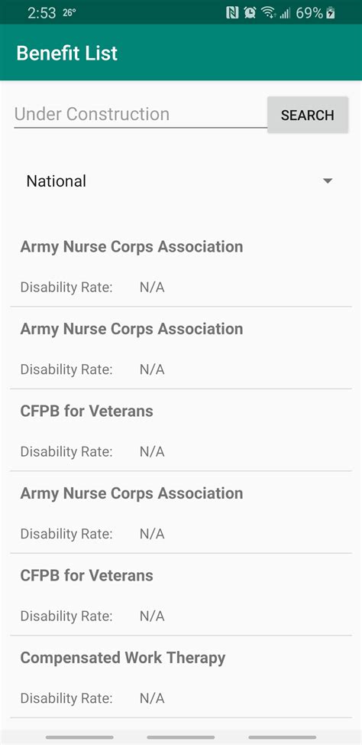The width and height of the screenshot is (362, 745).
Task: Select the second CFPB for Veterans item
Action: [x=181, y=595]
